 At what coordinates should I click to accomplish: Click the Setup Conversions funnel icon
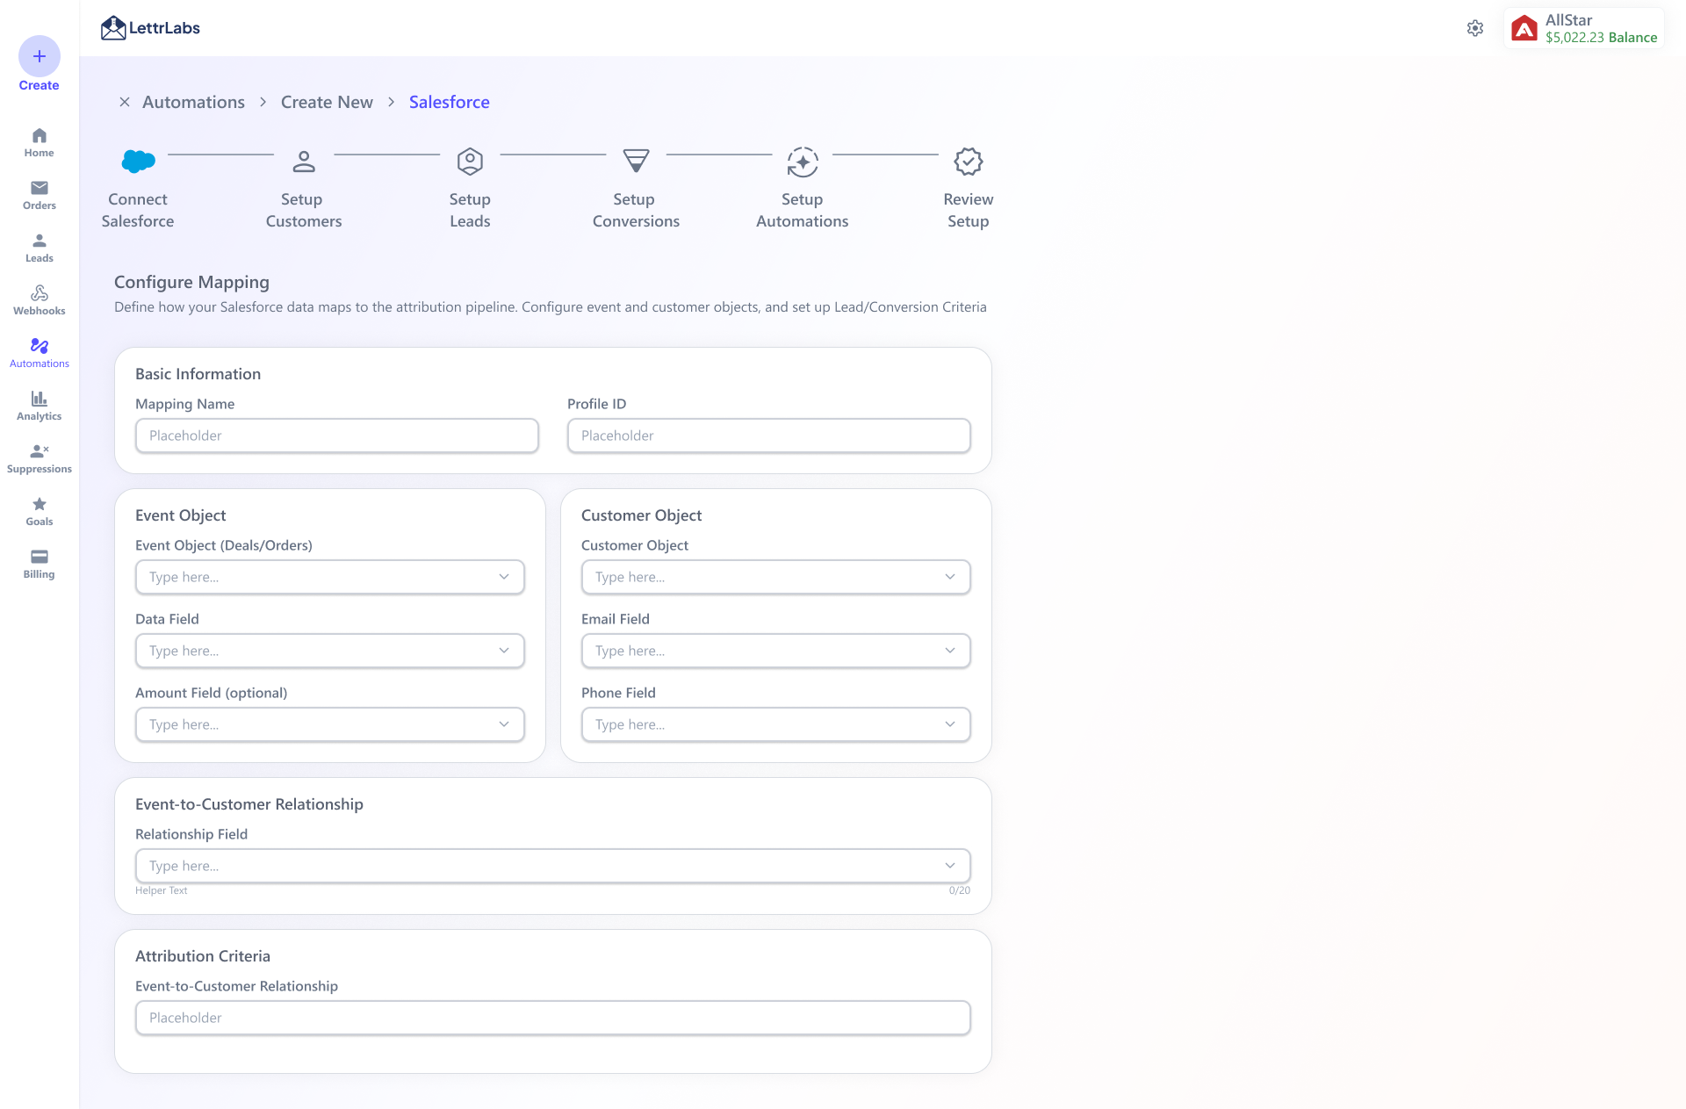click(636, 162)
